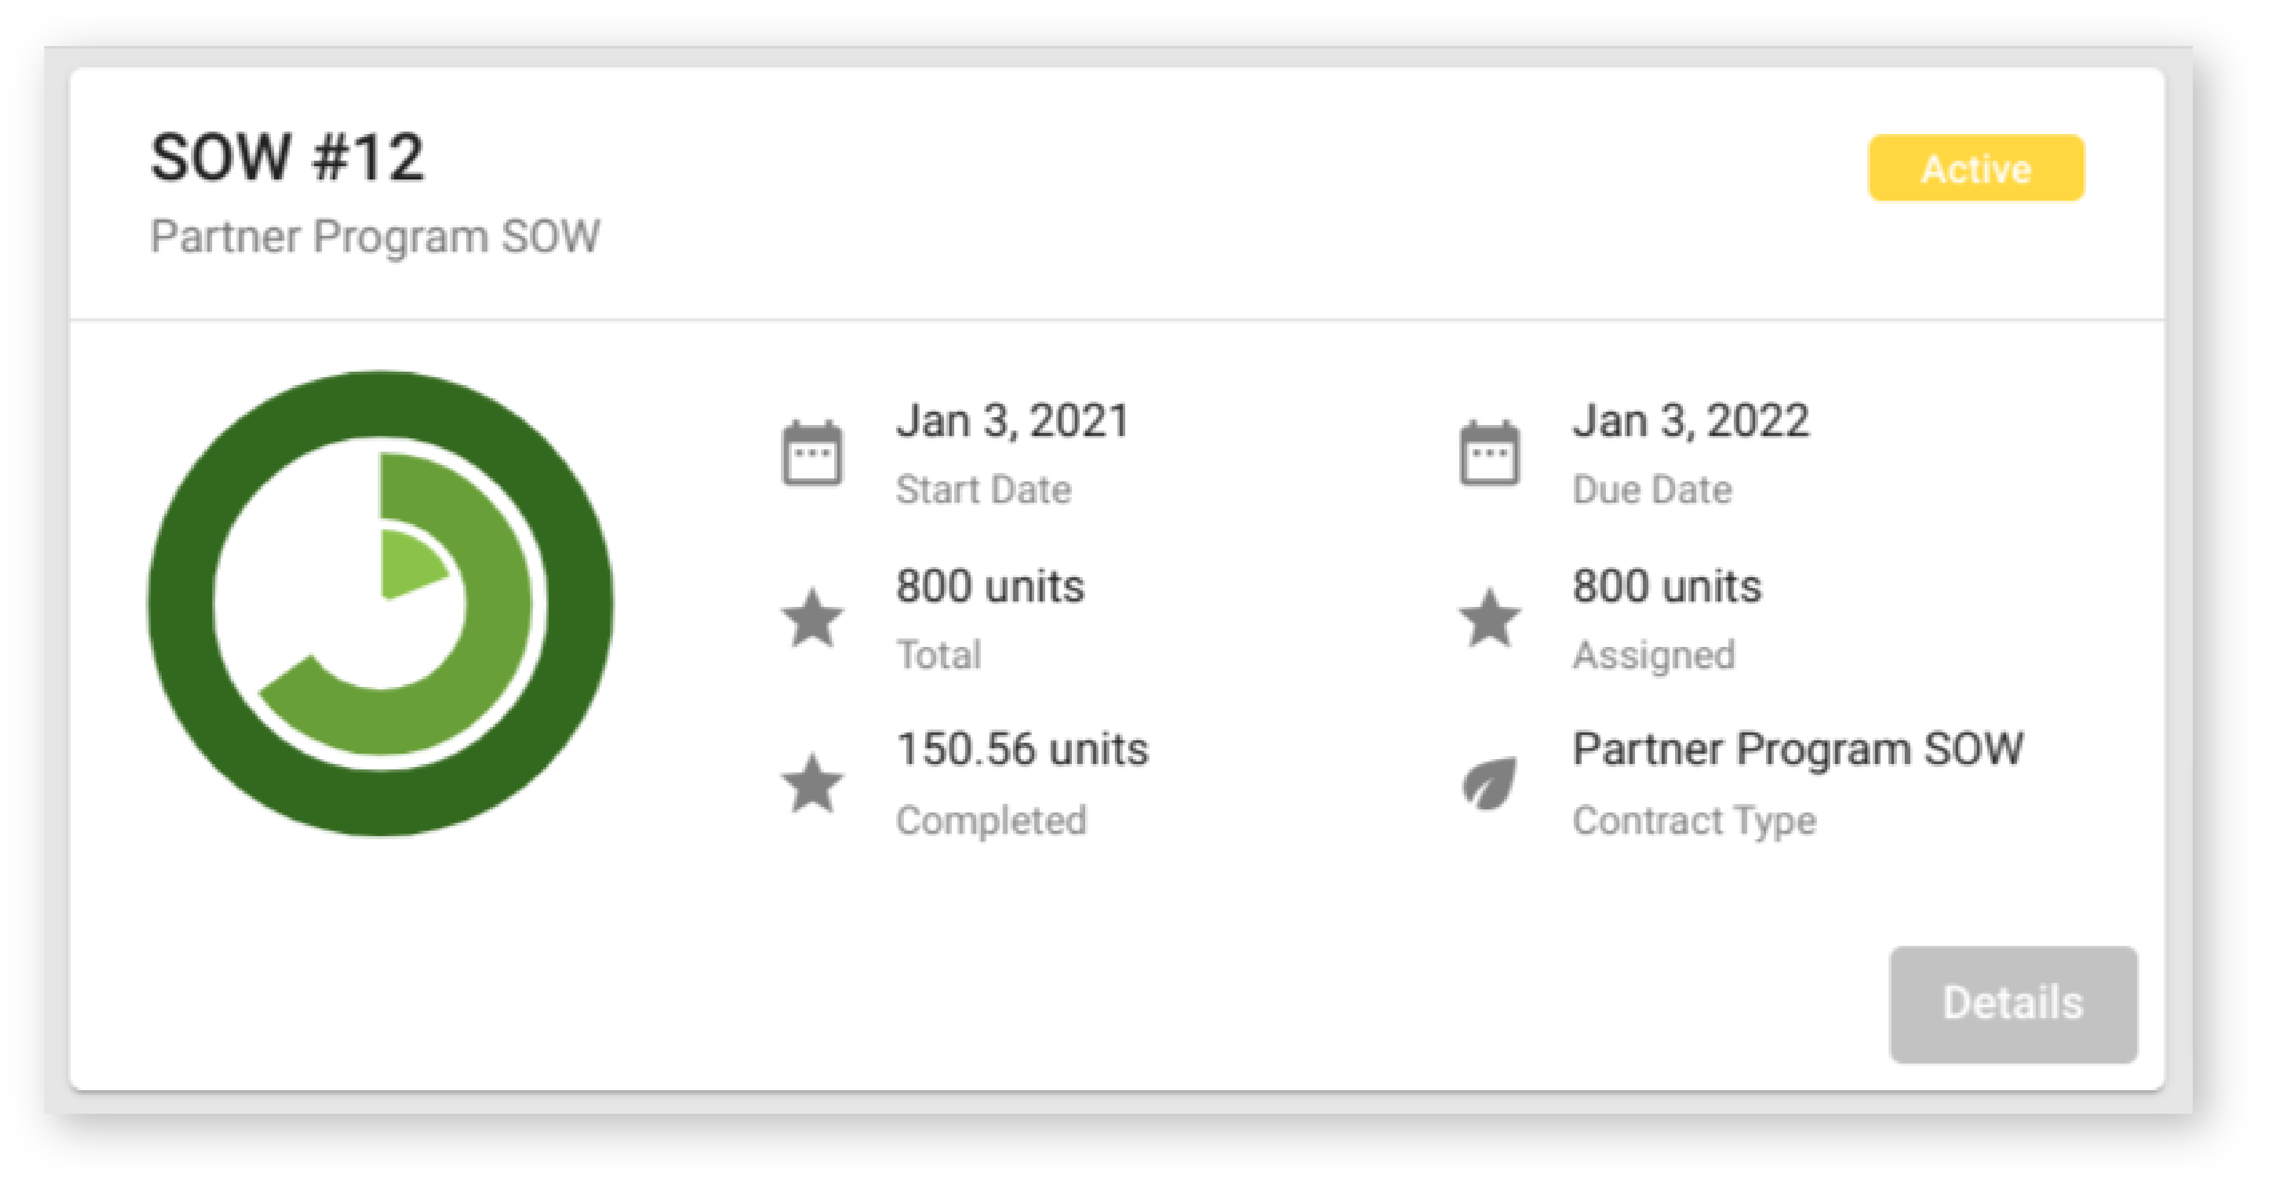This screenshot has width=2274, height=1189.
Task: Click the star icon beside Total units
Action: (x=811, y=619)
